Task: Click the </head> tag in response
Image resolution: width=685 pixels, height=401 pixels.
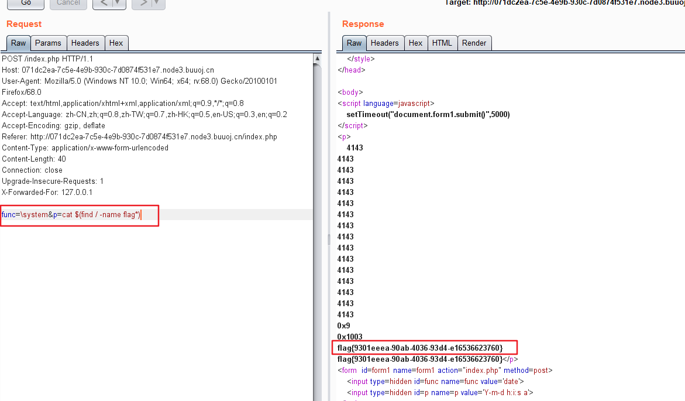Action: click(351, 70)
